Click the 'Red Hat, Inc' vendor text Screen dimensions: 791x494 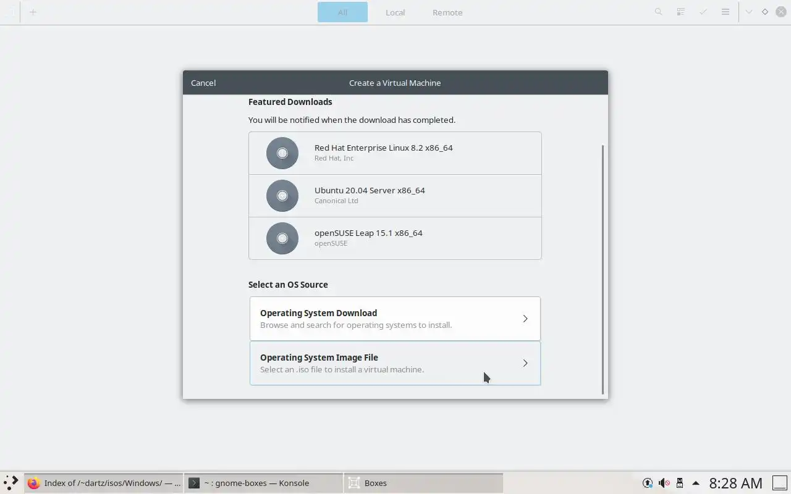pyautogui.click(x=334, y=158)
